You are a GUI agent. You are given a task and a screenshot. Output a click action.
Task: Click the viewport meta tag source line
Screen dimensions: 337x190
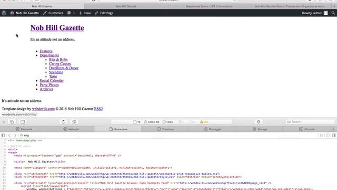pos(93,168)
